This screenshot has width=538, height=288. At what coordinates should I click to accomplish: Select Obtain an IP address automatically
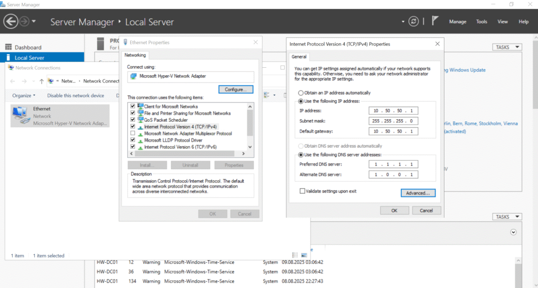pyautogui.click(x=301, y=92)
